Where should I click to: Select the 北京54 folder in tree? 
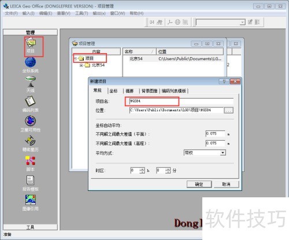click(95, 65)
